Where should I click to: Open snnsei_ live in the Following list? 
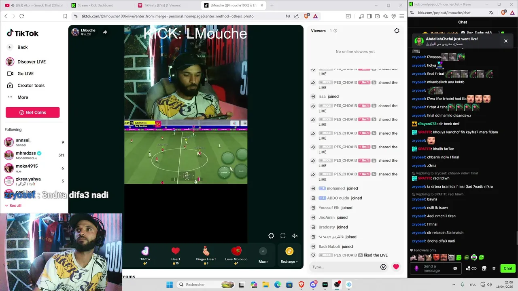34,142
